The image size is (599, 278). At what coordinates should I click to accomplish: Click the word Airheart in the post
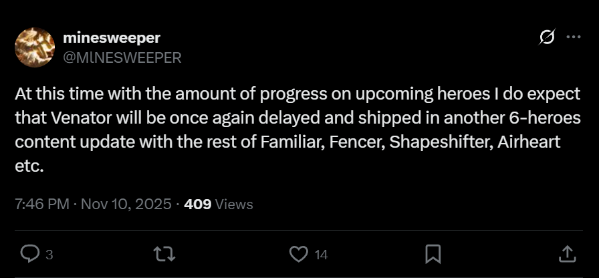(x=529, y=142)
